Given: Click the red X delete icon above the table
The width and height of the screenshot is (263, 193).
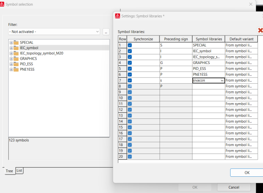Looking at the screenshot, I should pos(260,30).
